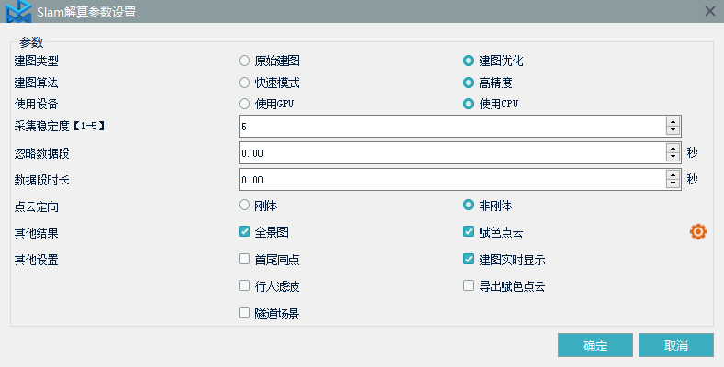Increase 数据段时长 with up arrow

pyautogui.click(x=673, y=174)
